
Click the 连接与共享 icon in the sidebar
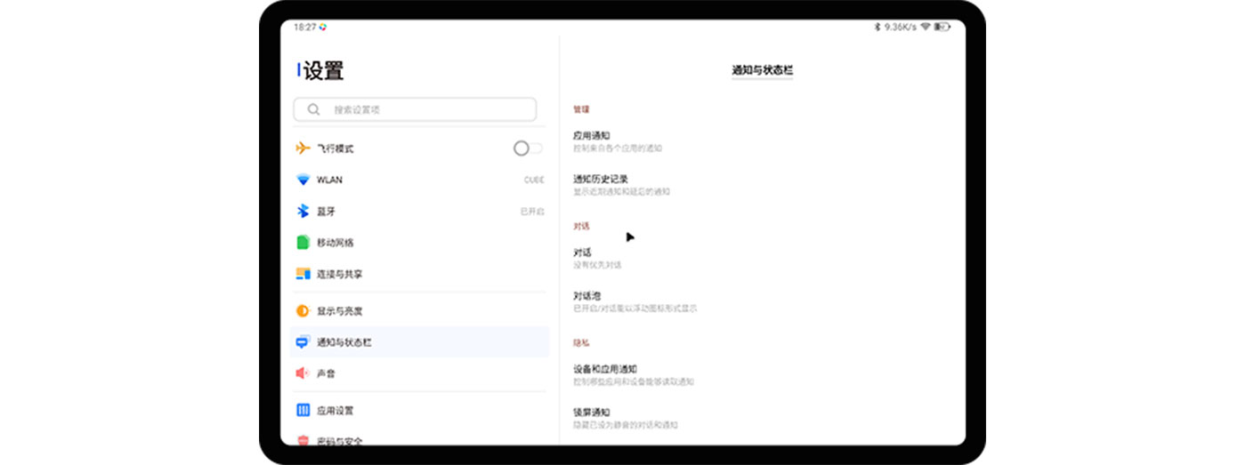click(x=303, y=275)
